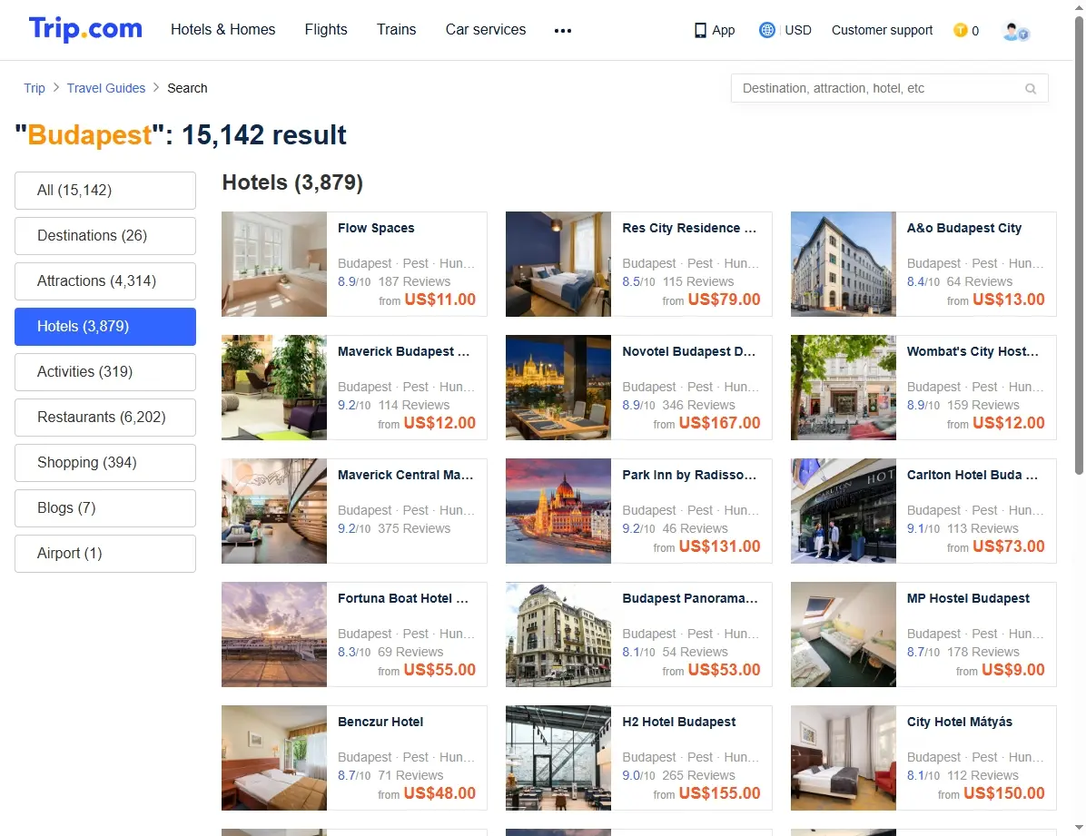The height and width of the screenshot is (836, 1086).
Task: Click Novotel Budapest hotel title
Action: (x=689, y=351)
